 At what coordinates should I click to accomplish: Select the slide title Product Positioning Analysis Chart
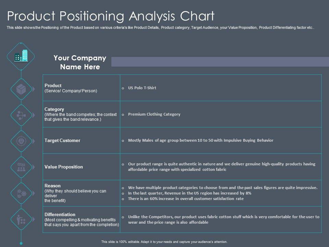tap(111, 16)
